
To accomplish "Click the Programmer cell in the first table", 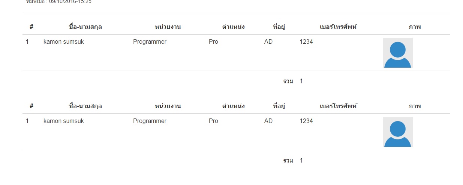I will pyautogui.click(x=150, y=42).
